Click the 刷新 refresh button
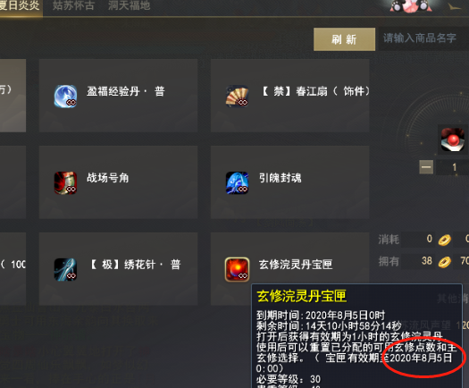The width and height of the screenshot is (469, 388). [x=344, y=39]
